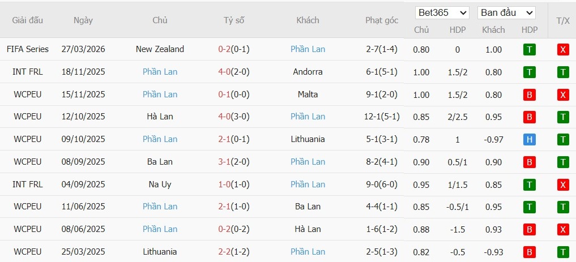
Task: Open the Bet365 bookmaker dropdown
Action: (442, 12)
